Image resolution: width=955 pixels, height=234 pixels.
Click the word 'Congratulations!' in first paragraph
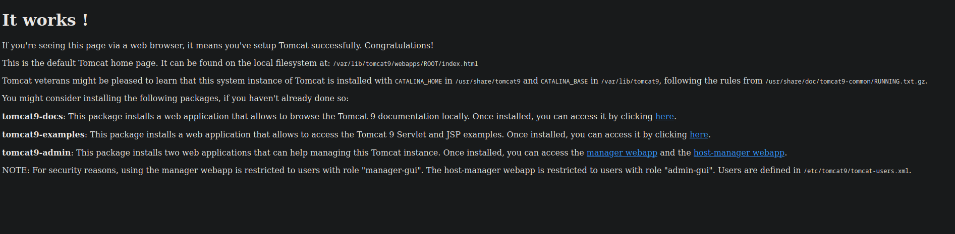pyautogui.click(x=399, y=45)
